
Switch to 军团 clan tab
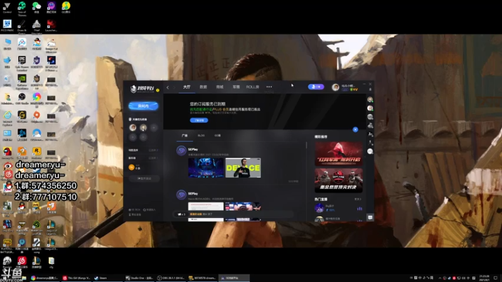(237, 87)
